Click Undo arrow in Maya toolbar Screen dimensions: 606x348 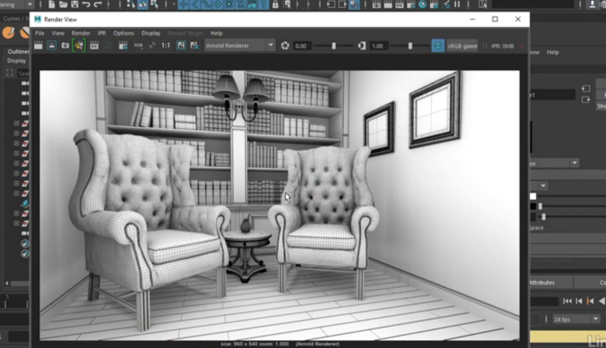click(86, 5)
